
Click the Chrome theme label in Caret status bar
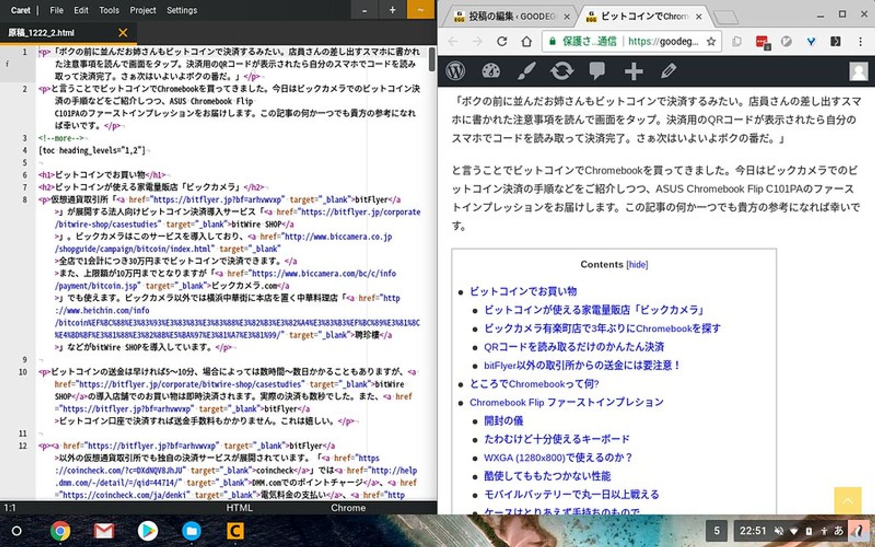click(x=348, y=508)
